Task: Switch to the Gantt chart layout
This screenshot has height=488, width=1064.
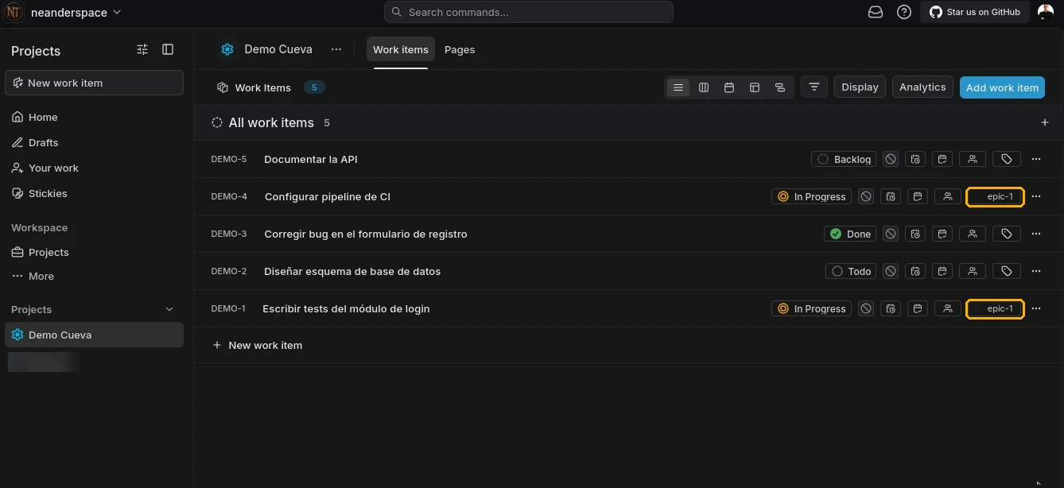Action: point(780,87)
